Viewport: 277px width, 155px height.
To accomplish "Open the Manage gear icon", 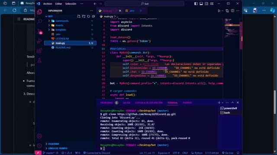I will pos(39,146).
